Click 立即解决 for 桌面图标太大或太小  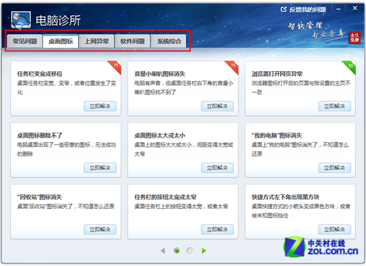217,168
